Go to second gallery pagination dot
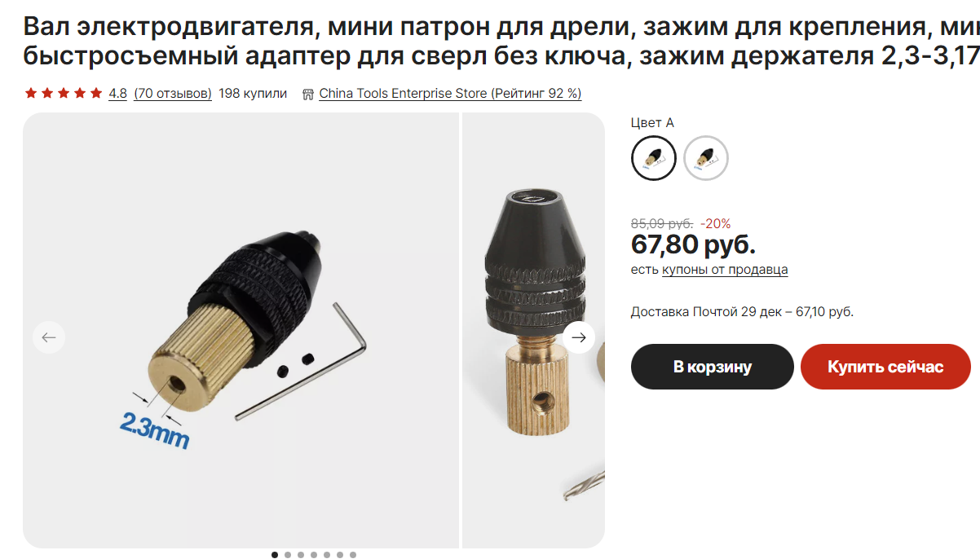This screenshot has width=980, height=559. click(x=288, y=555)
